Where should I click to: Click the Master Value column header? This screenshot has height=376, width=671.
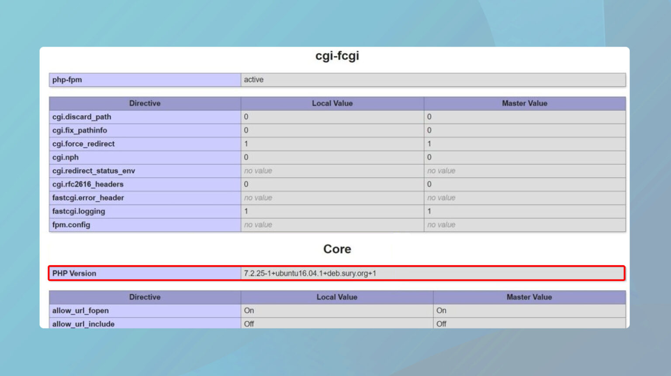(524, 103)
